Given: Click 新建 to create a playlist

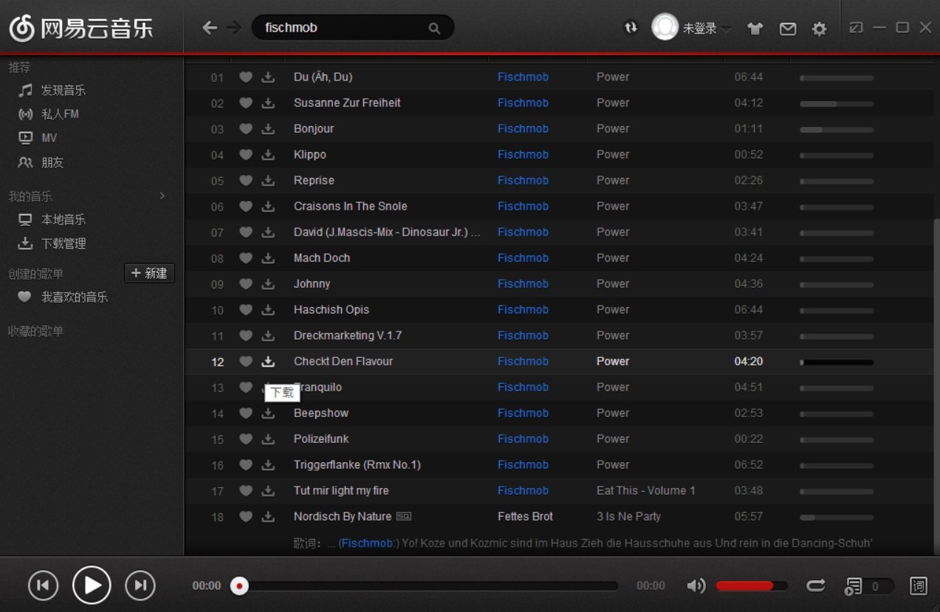Looking at the screenshot, I should point(149,273).
